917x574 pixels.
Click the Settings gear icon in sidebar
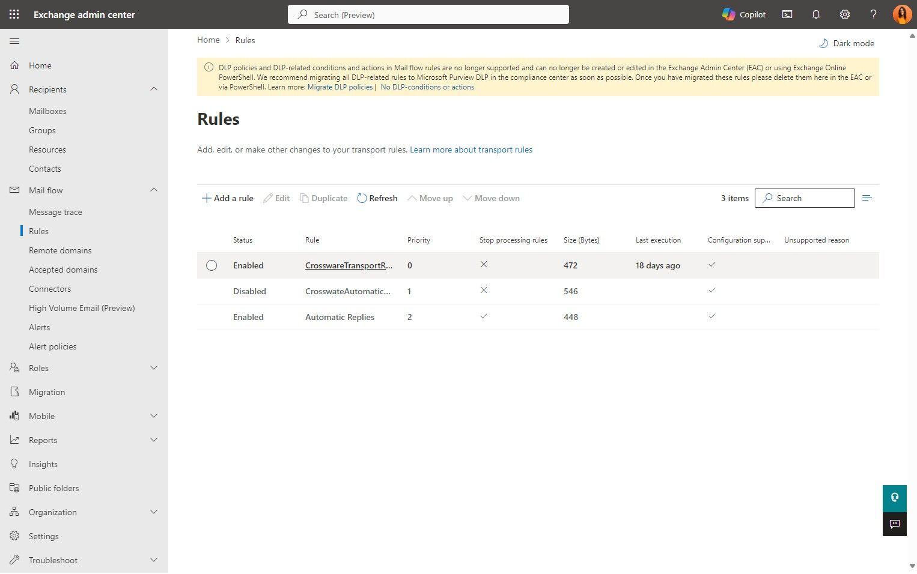point(14,536)
